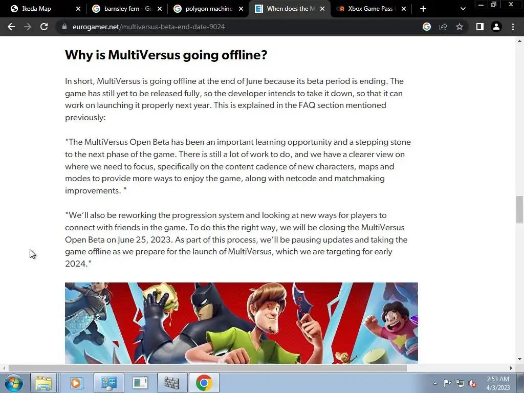
Task: Open Chrome's three-dot menu
Action: click(x=513, y=27)
